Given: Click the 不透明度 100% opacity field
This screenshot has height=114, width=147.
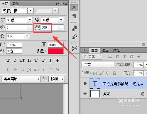Looking at the screenshot, I should click(138, 65).
